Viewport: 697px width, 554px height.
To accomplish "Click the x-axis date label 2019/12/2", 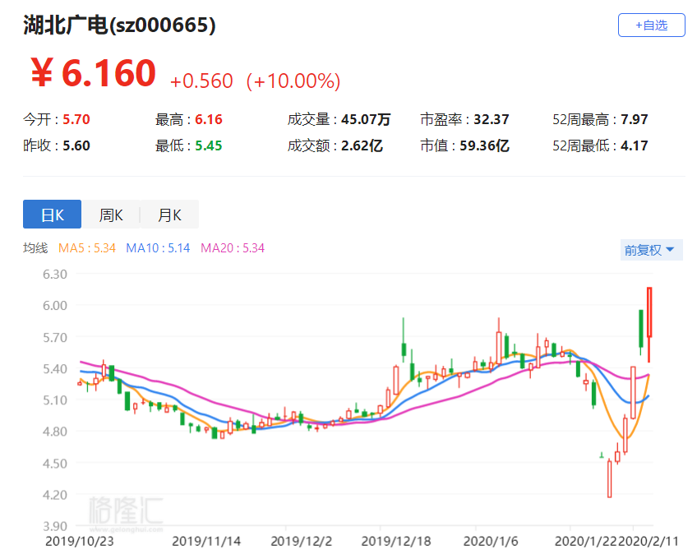I will tap(302, 541).
